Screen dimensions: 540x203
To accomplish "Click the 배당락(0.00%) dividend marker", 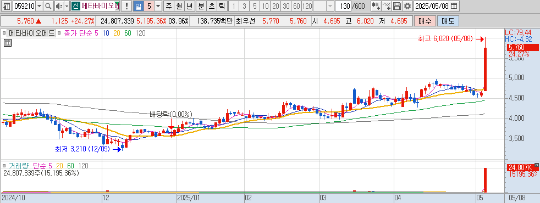I will (x=171, y=114).
